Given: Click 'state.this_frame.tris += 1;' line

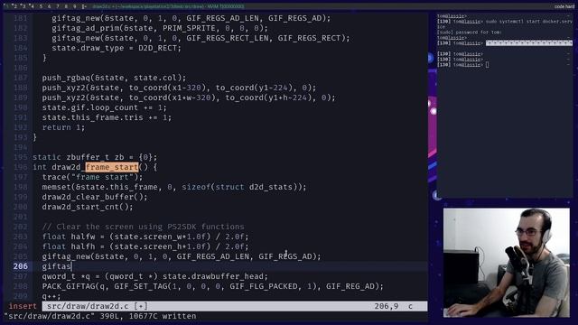Looking at the screenshot, I should coord(107,117).
